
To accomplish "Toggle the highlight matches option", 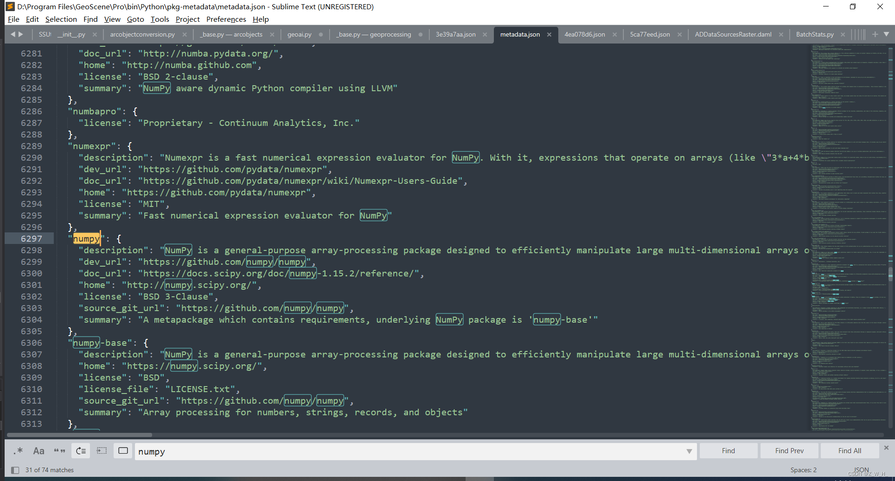I will (123, 450).
